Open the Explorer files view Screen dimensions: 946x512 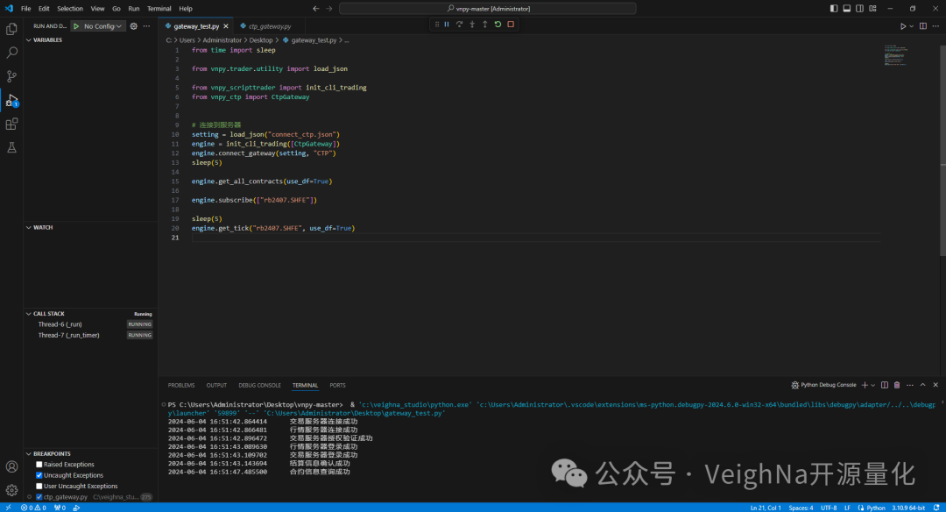(11, 29)
